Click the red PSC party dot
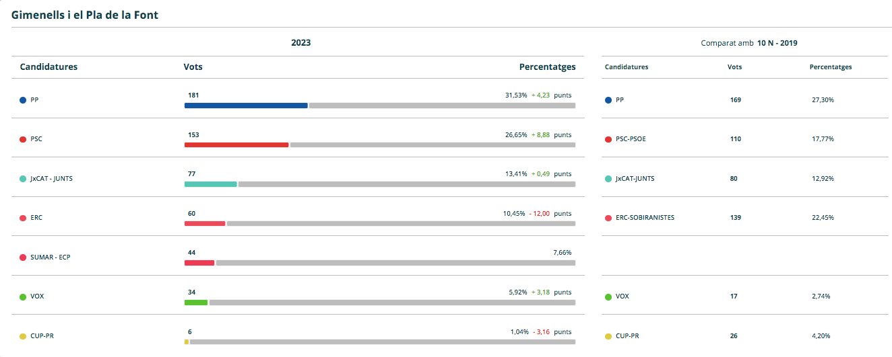Viewport: 892px width, 357px height. click(23, 139)
